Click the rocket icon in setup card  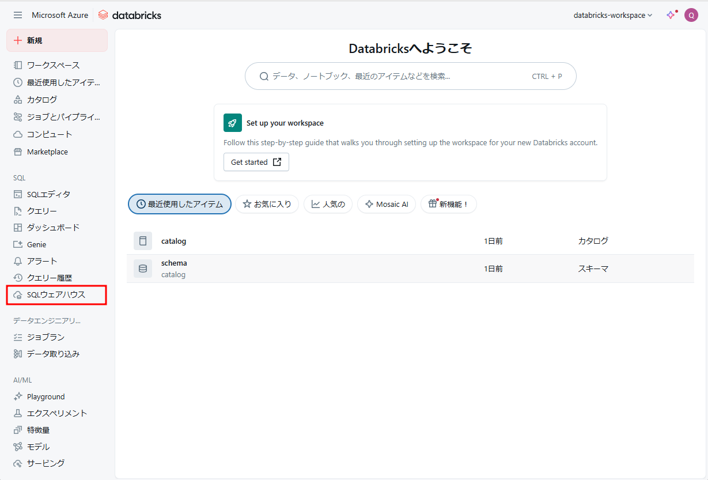pos(233,123)
